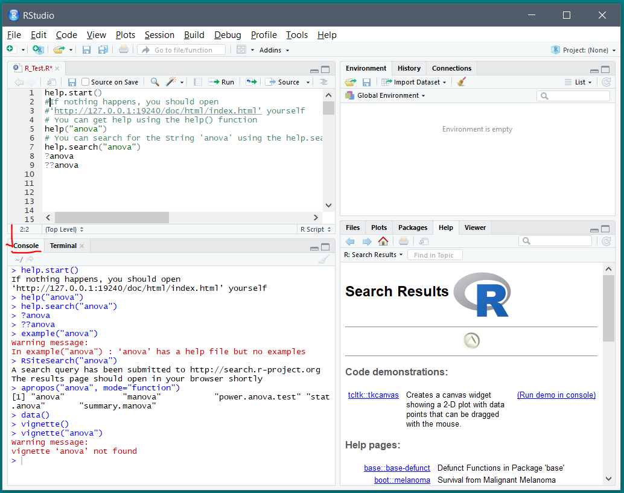Switch to the History tab
Image resolution: width=624 pixels, height=493 pixels.
pyautogui.click(x=409, y=68)
